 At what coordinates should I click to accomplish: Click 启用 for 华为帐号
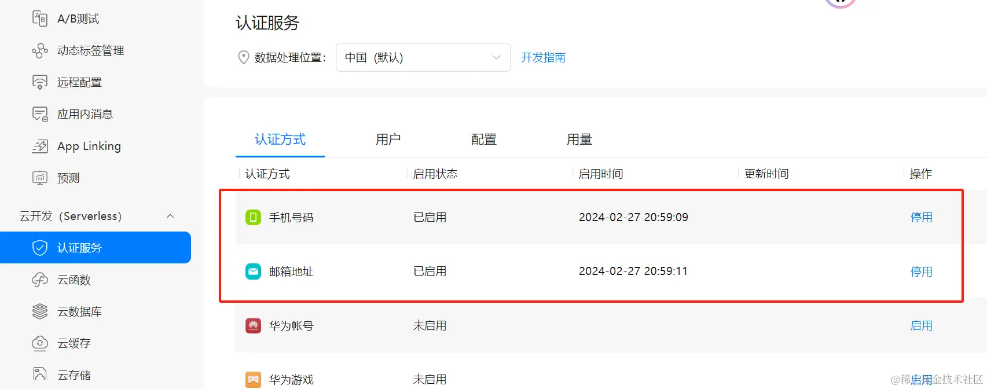click(x=922, y=325)
